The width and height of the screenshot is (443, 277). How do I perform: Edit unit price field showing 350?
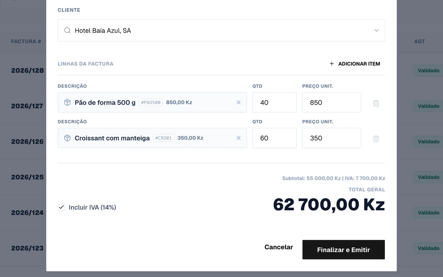click(332, 138)
